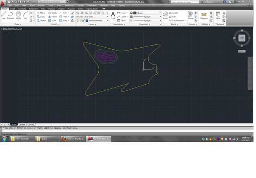The height and width of the screenshot is (178, 256).
Task: Click the Array tool
Action: tap(63, 21)
